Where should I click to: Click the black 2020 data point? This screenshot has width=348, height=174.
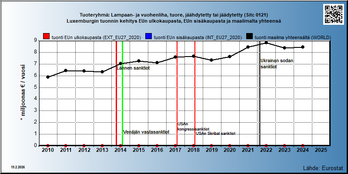(230, 57)
